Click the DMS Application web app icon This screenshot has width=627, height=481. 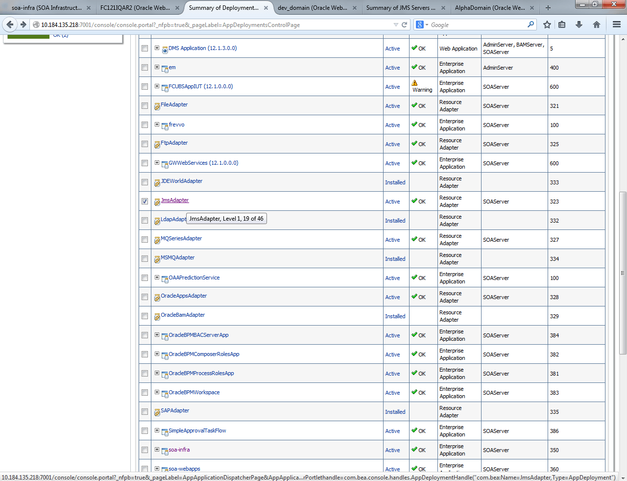pyautogui.click(x=165, y=50)
